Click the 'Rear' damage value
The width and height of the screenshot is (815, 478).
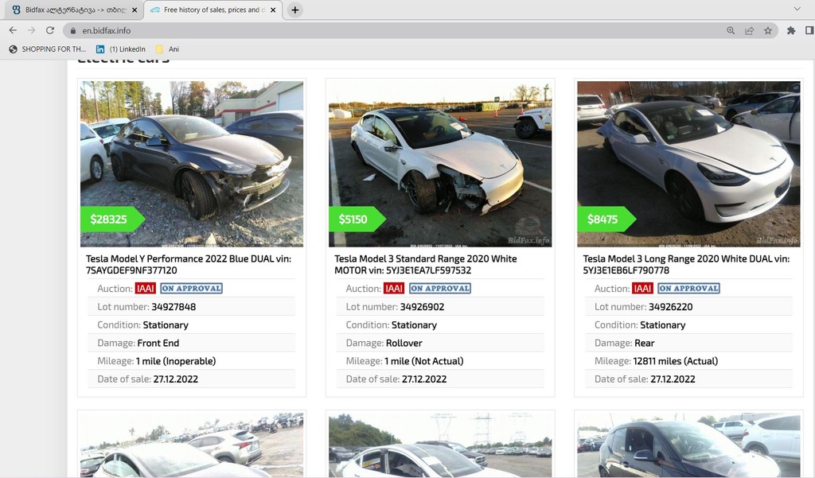tap(645, 344)
